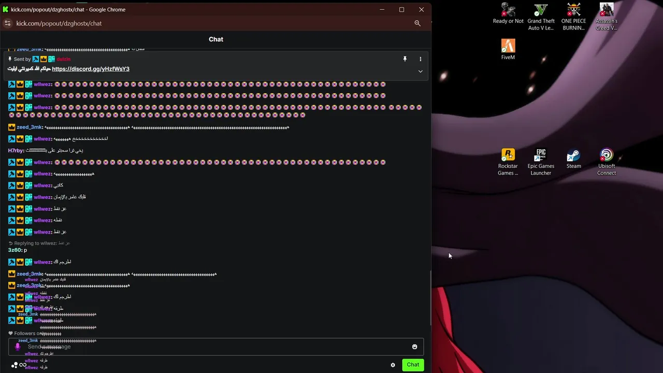
Task: Click the message 'p' from 3z60
Action: click(25, 250)
